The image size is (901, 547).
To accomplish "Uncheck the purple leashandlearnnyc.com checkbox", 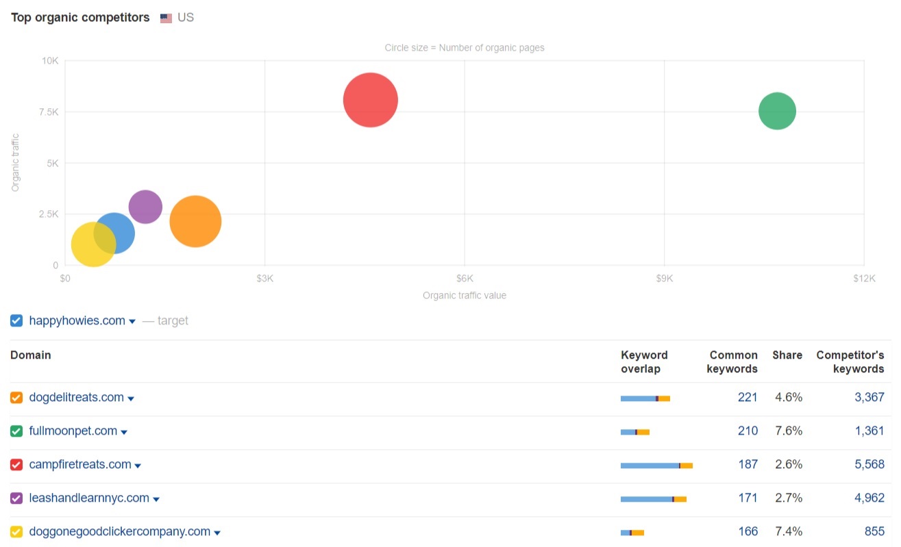I will coord(16,498).
